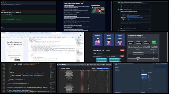Click the DevTools inspect element icon
Screen dimensions: 169x94
click(29, 37)
